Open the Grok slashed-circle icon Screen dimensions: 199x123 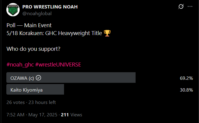[x=181, y=6]
